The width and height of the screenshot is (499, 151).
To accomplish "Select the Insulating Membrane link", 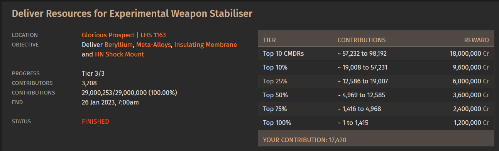I will coord(206,45).
